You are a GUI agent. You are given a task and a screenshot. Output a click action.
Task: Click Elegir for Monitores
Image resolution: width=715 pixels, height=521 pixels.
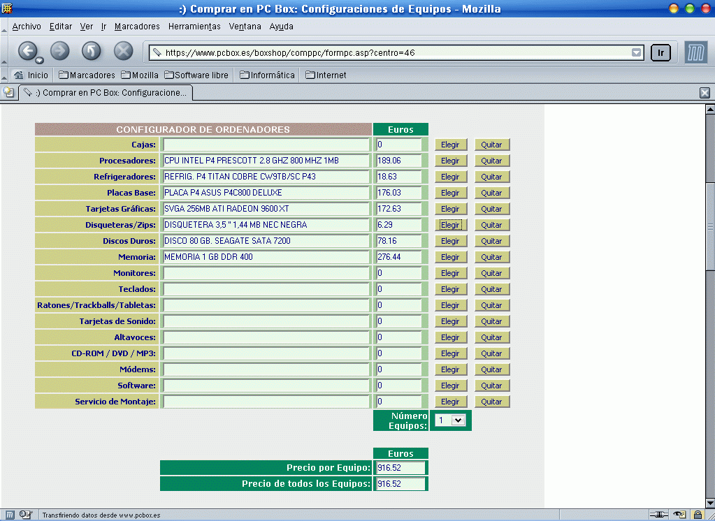coord(450,273)
